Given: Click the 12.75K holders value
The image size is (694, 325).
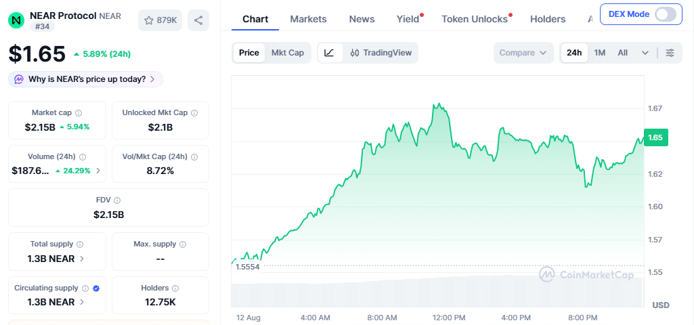Looking at the screenshot, I should [x=160, y=303].
